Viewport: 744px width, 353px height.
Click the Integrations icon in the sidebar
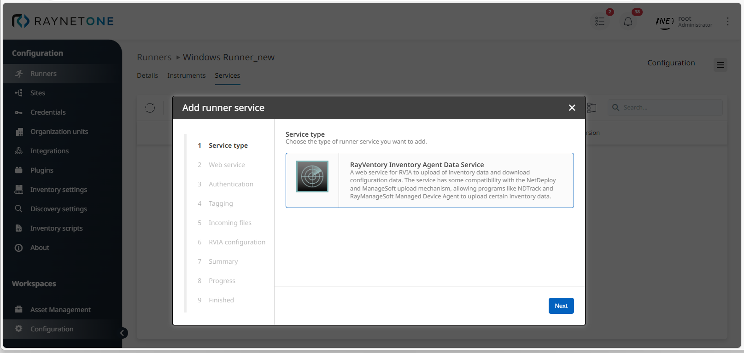[19, 151]
